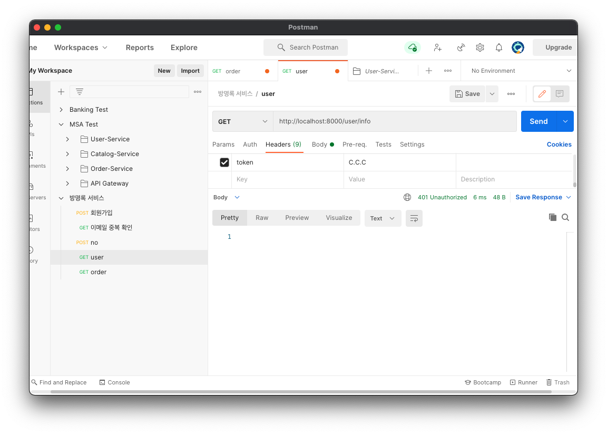Open the Workspaces menu
The width and height of the screenshot is (607, 434).
pyautogui.click(x=81, y=47)
